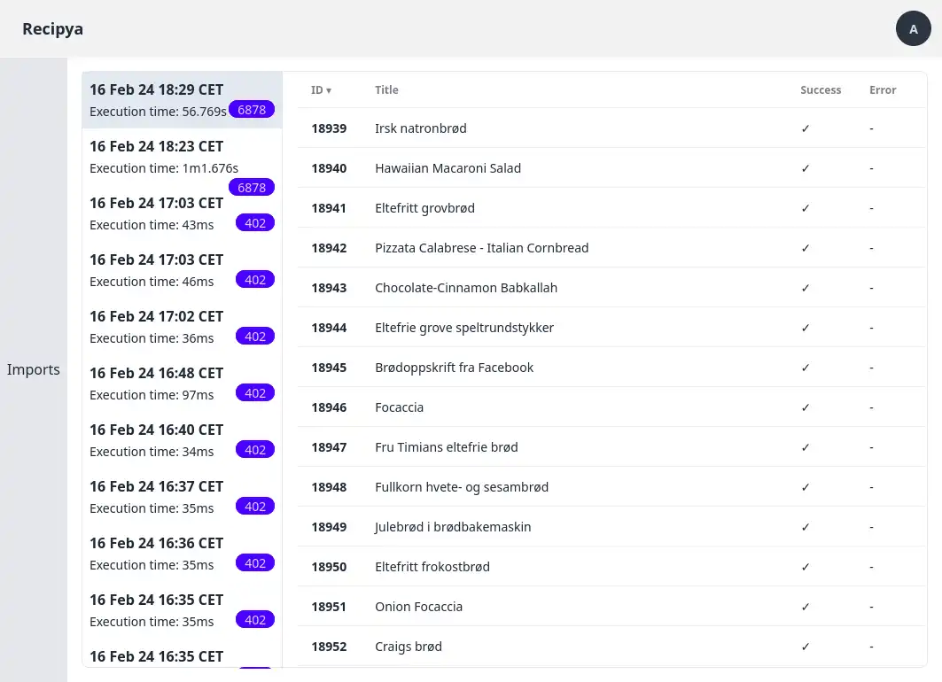The width and height of the screenshot is (942, 682).
Task: Click recipe title Hawaiian Macaroni Salad
Action: click(448, 168)
